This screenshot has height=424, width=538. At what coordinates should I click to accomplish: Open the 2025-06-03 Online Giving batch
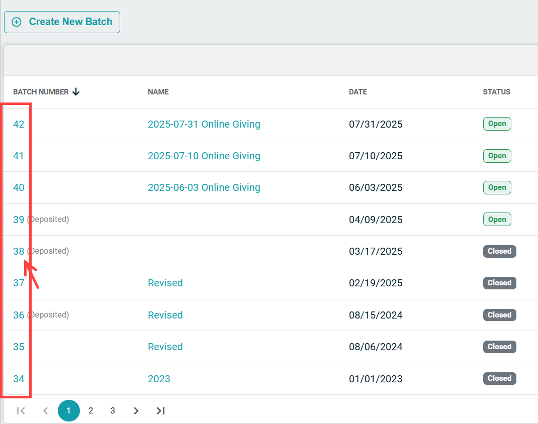[204, 187]
